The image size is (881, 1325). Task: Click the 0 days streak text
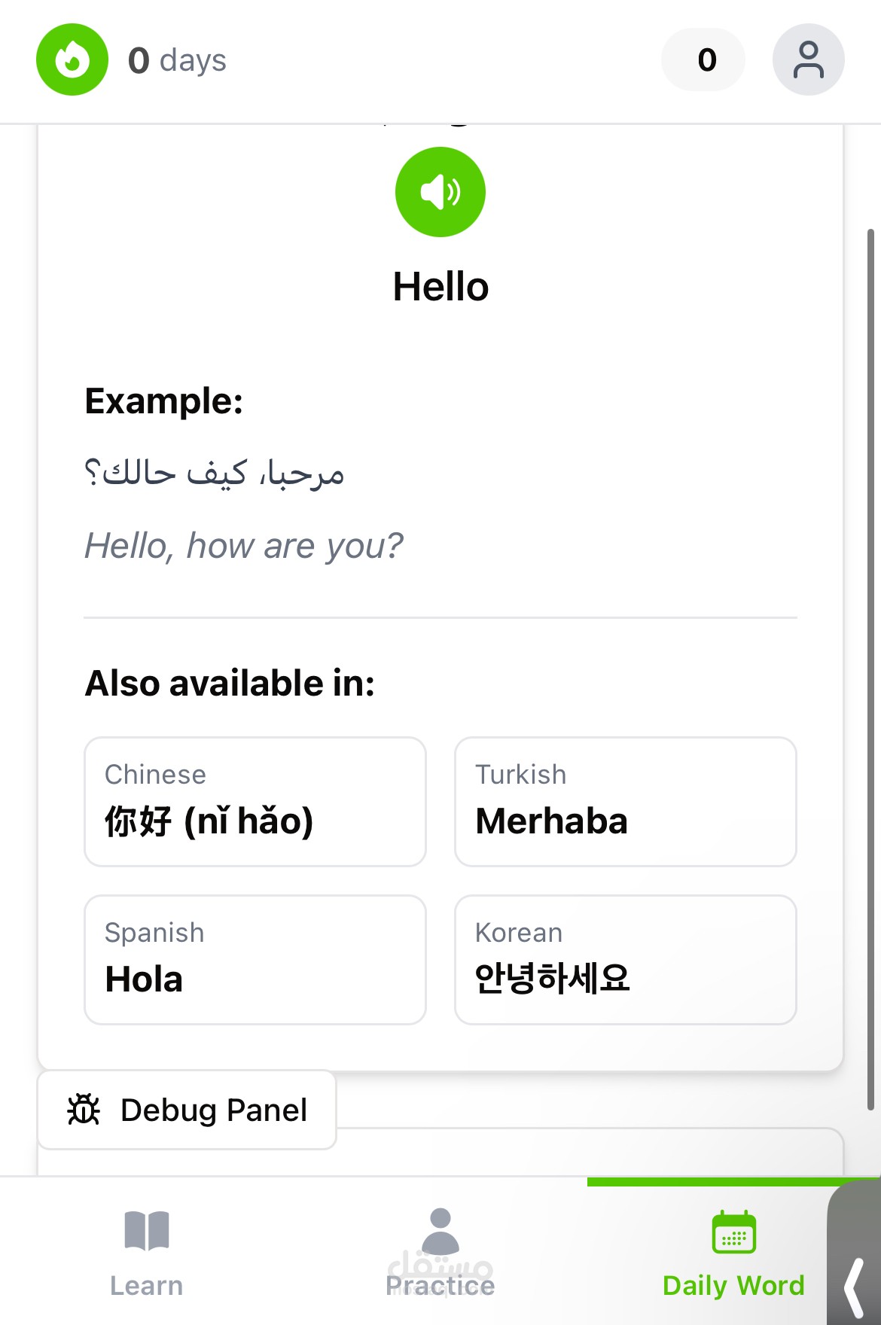[178, 60]
